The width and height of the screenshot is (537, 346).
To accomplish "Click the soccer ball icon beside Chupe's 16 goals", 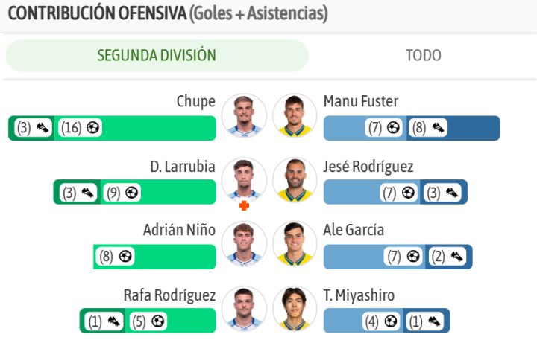I will tap(92, 128).
